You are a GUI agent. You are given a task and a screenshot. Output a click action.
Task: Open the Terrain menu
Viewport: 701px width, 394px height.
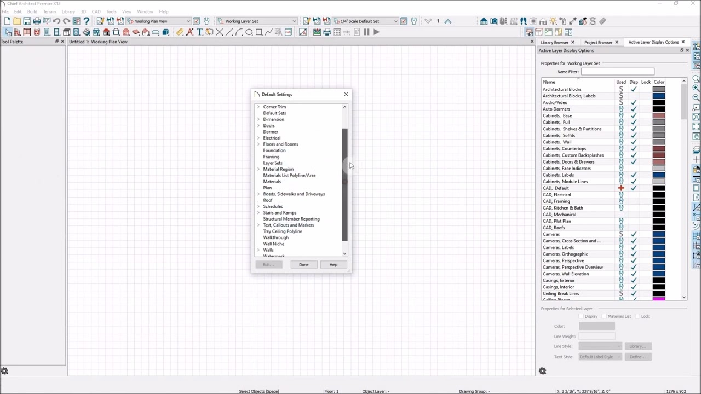click(x=49, y=11)
